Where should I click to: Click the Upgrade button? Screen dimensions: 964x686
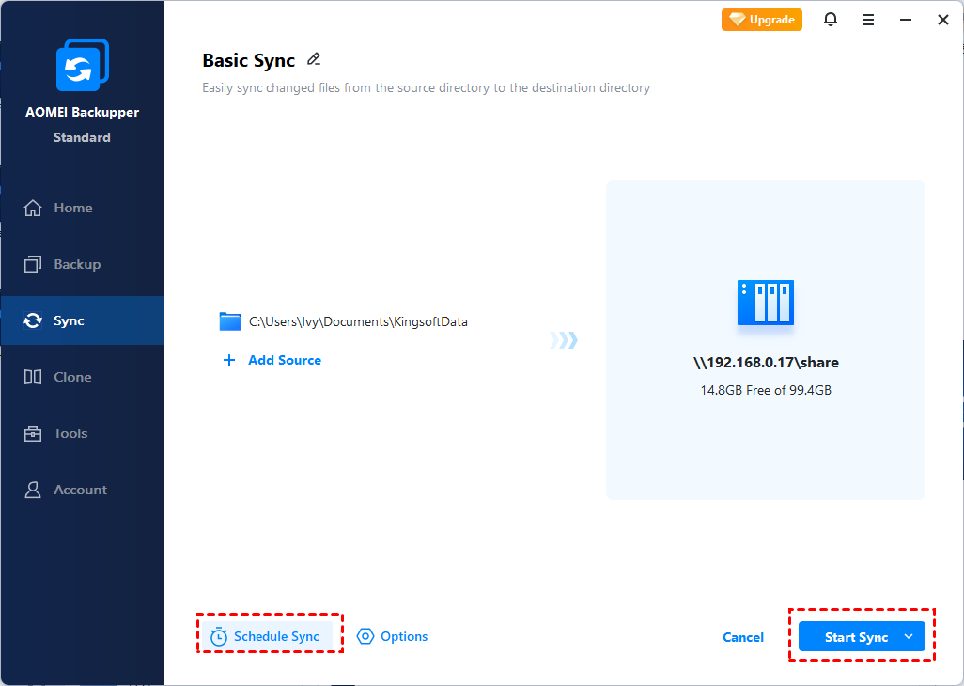(x=762, y=20)
